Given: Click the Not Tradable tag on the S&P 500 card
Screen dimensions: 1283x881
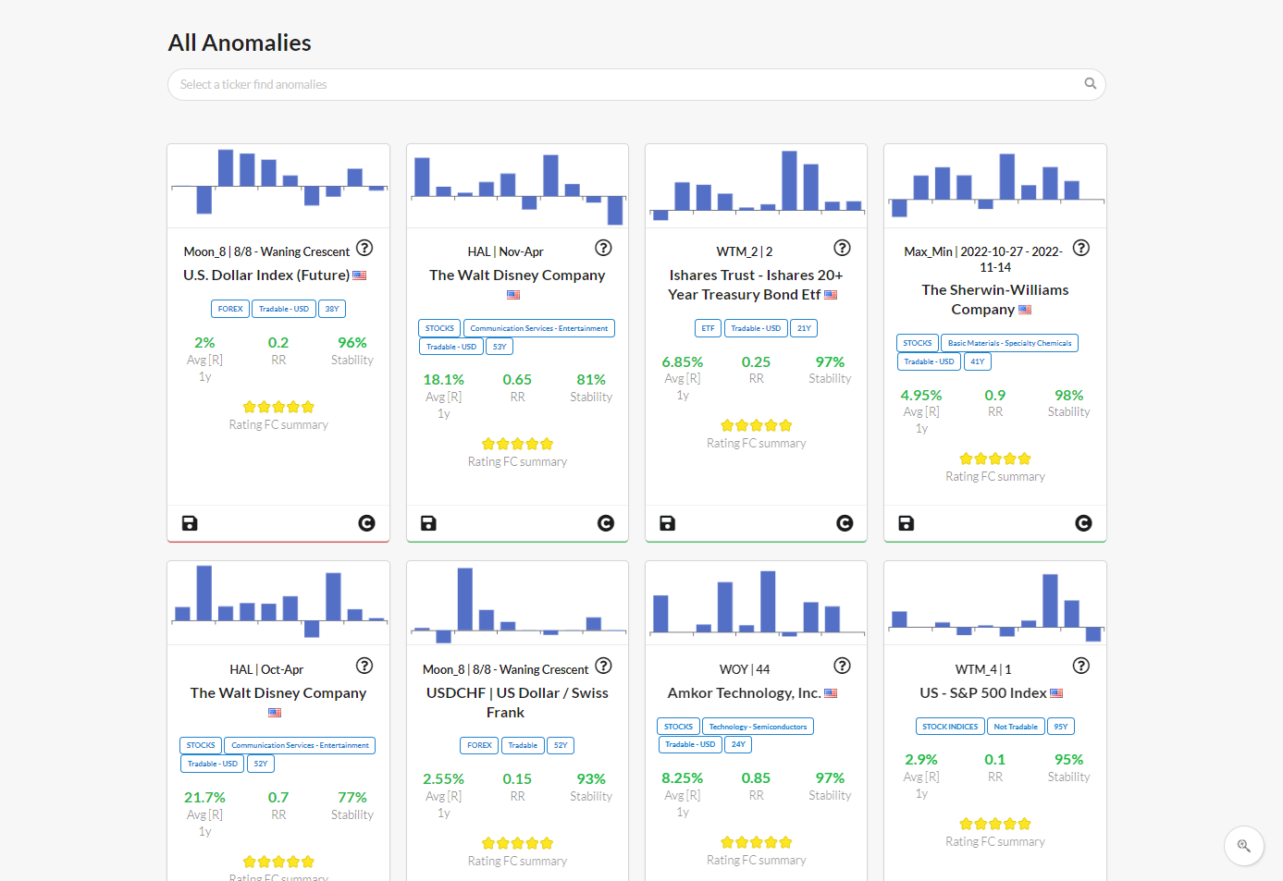Looking at the screenshot, I should pos(1016,726).
